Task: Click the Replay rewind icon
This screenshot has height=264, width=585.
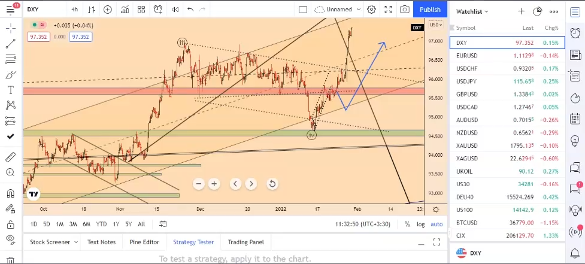Action: (175, 10)
